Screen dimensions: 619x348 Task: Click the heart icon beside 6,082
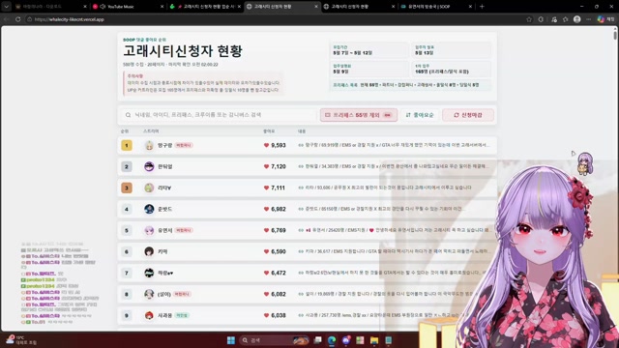pos(266,294)
